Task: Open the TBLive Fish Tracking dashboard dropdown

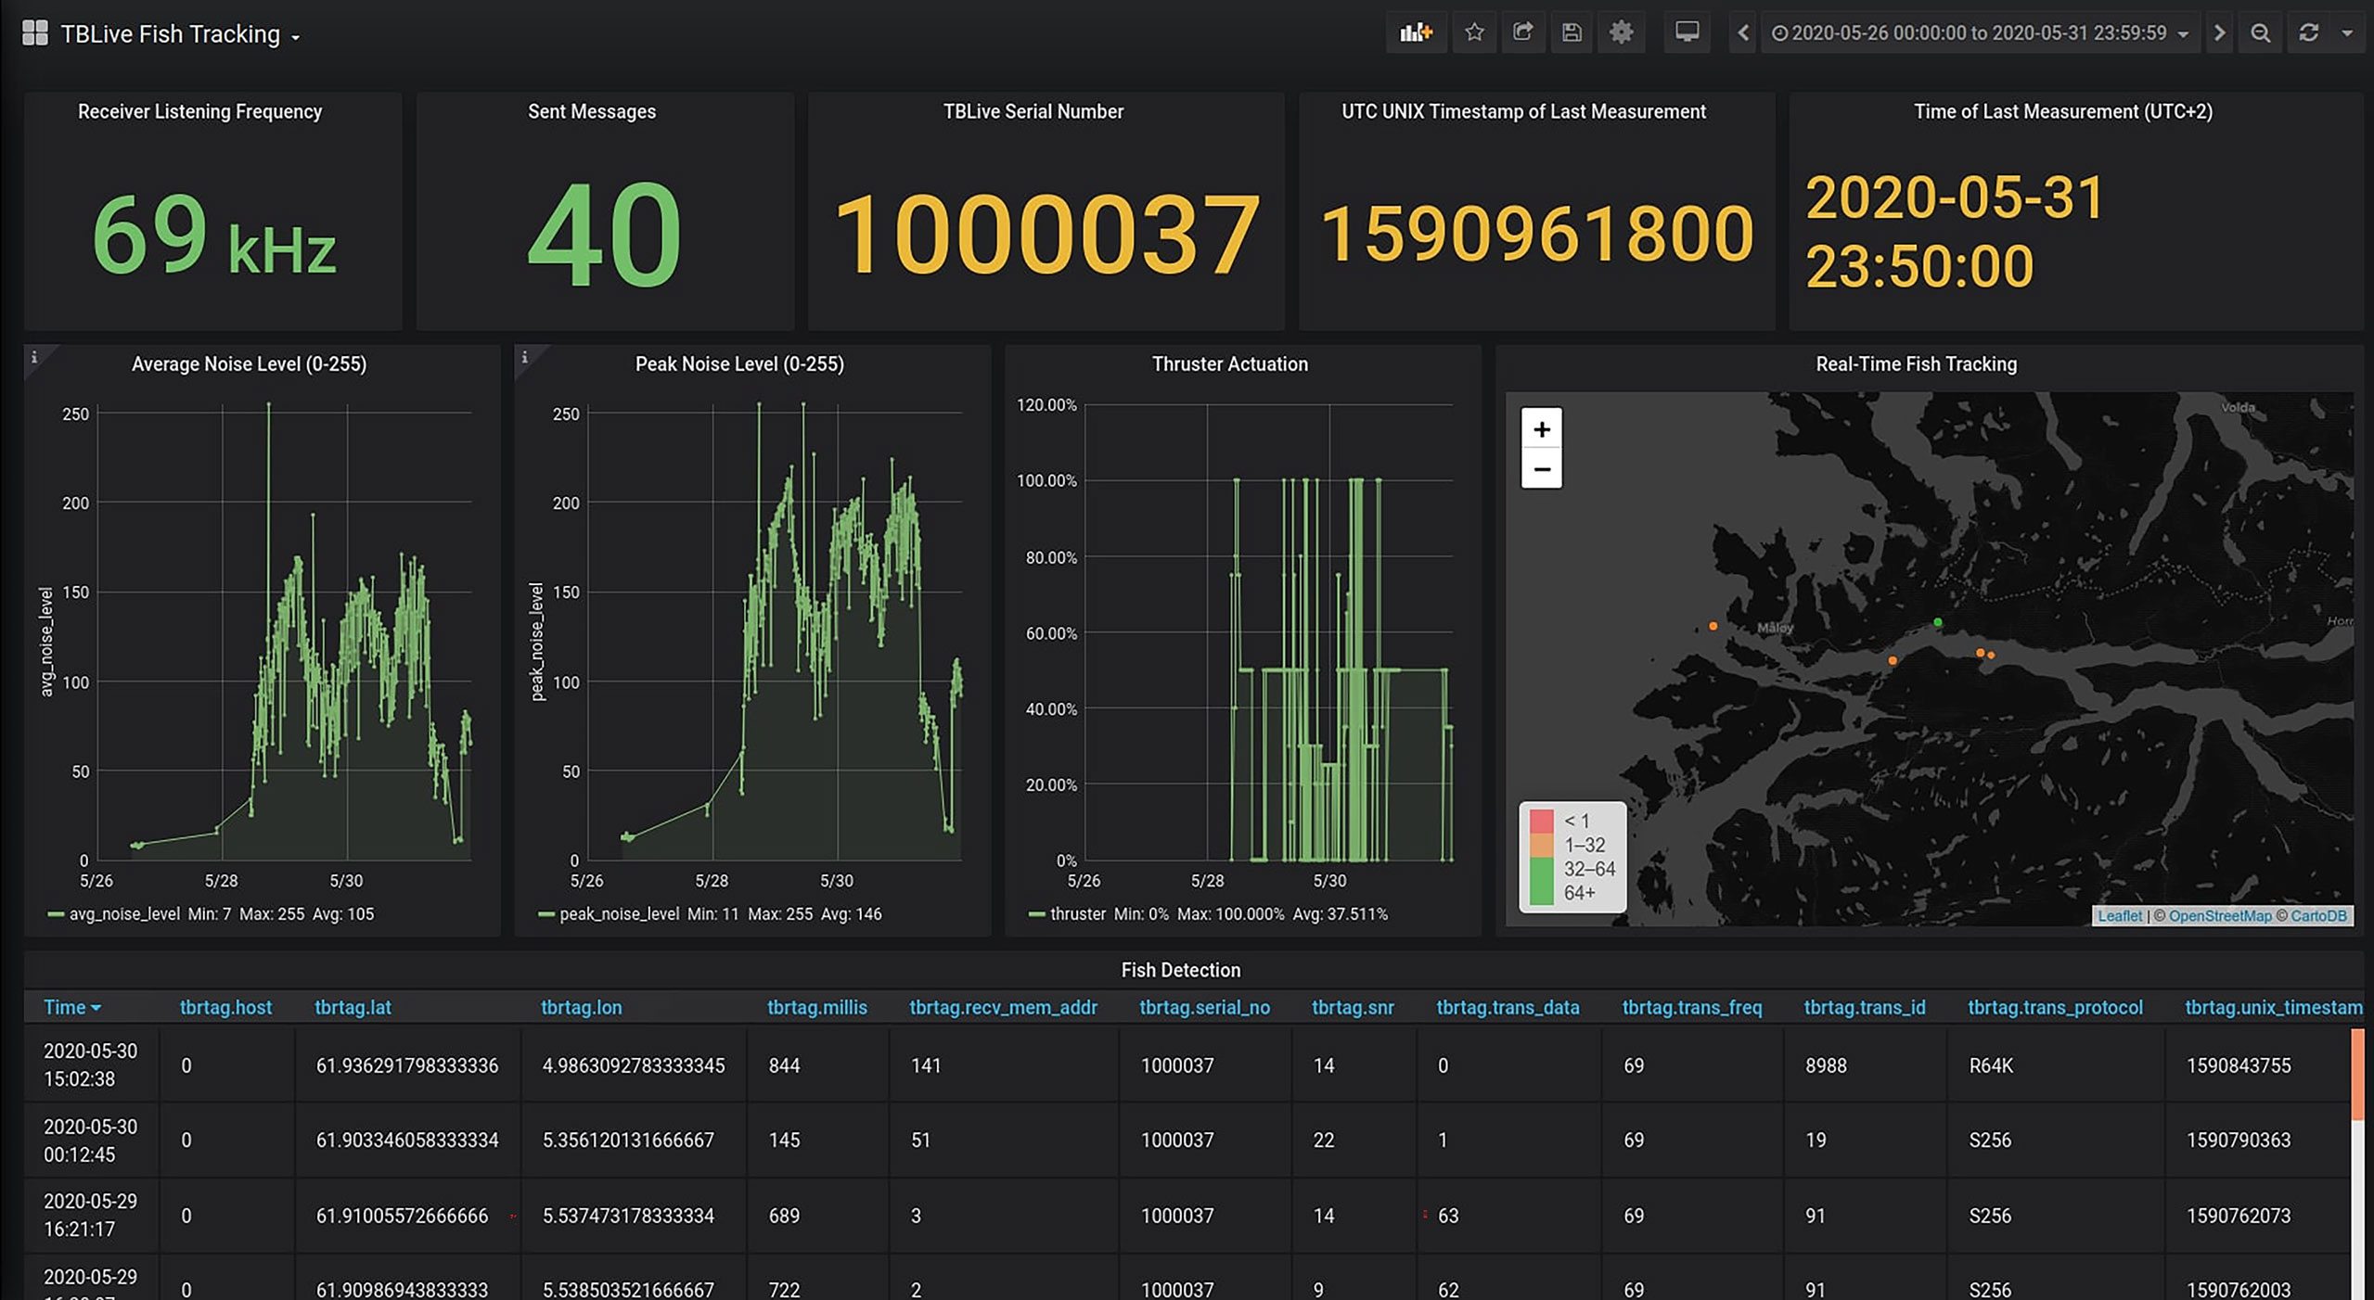Action: 180,34
